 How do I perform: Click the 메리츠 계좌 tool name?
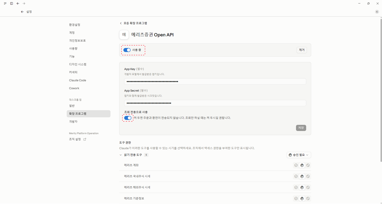pos(131,165)
